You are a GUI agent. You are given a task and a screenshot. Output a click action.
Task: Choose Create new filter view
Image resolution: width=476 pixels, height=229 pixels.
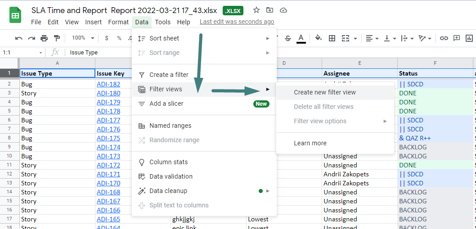tap(324, 92)
